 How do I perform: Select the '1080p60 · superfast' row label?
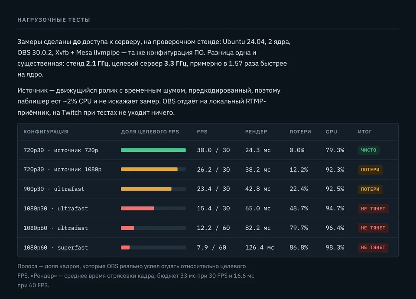(x=55, y=248)
